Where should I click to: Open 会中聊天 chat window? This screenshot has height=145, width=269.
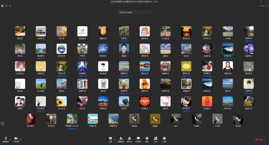click(x=138, y=139)
